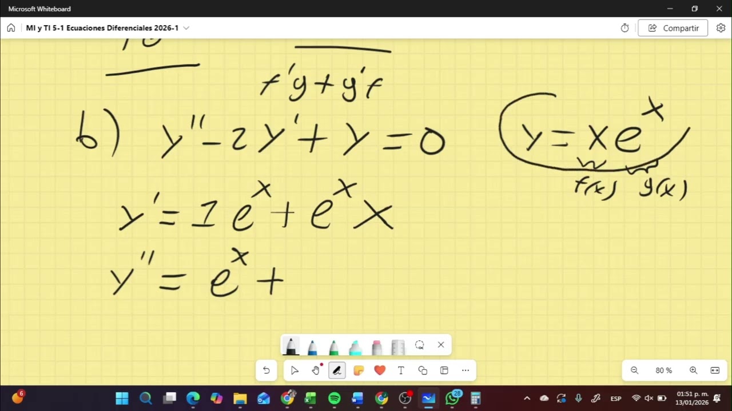The height and width of the screenshot is (411, 732).
Task: Select the eraser tool
Action: 376,346
